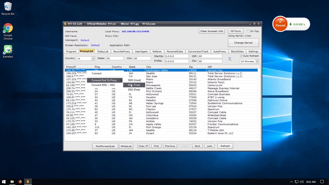Image resolution: width=329 pixels, height=185 pixels.
Task: Select 5002 (Free) port in submenu
Action: coord(134,90)
